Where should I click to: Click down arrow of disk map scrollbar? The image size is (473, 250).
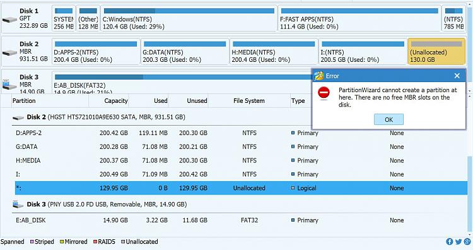[x=470, y=91]
